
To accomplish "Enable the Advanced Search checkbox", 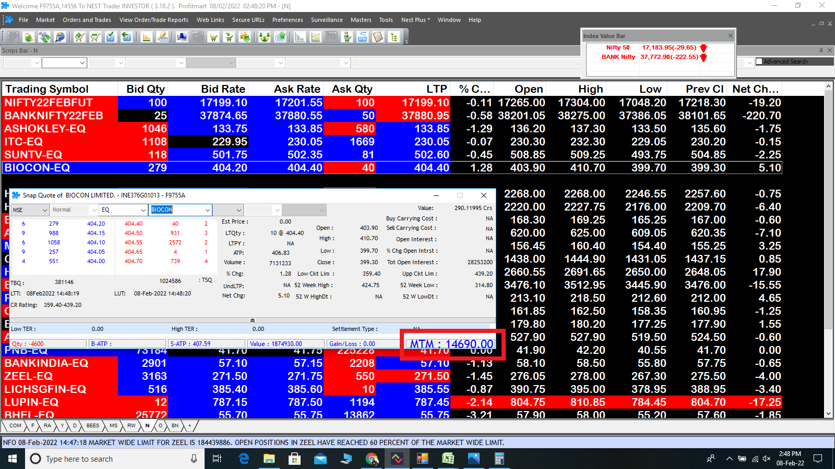I will coord(759,61).
